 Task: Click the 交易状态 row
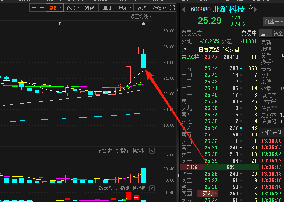coord(219,33)
